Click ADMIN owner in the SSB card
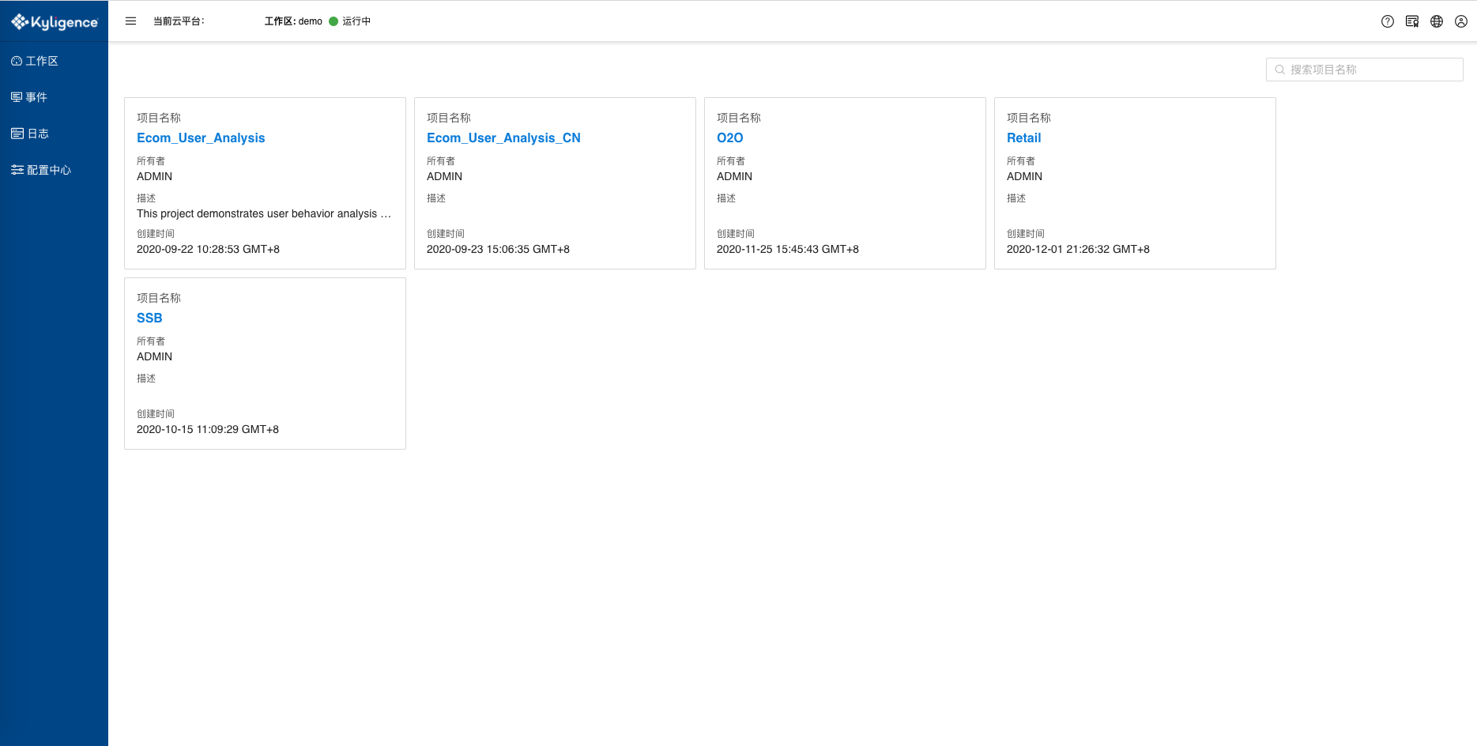1477x746 pixels. [154, 356]
